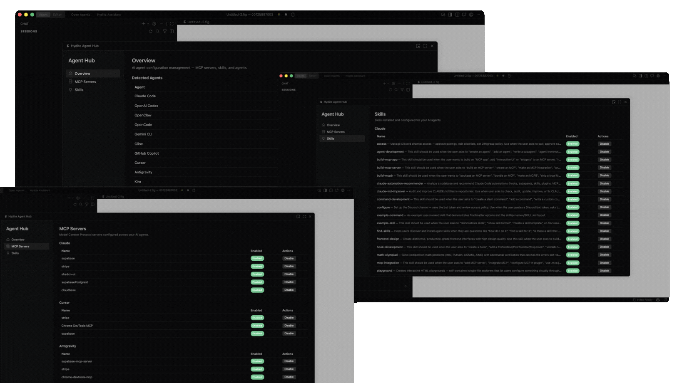Click Index Ready status in Skills window
This screenshot has height=383, width=682.
[x=643, y=300]
